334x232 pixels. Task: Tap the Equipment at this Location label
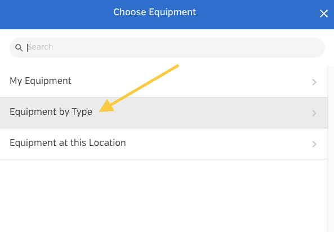[68, 142]
